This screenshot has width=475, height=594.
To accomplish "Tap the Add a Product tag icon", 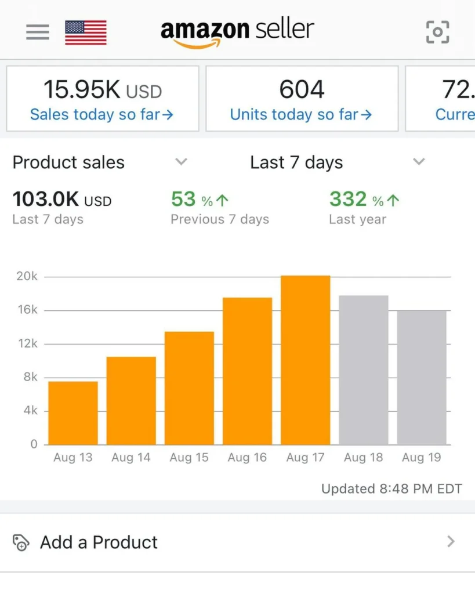I will pos(20,542).
